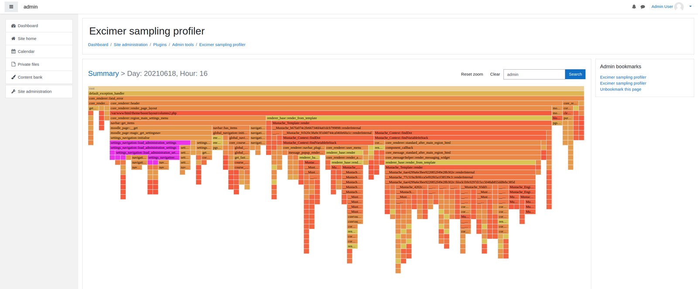Select core_renderer::region_main_settings_menu frame
The image size is (698, 289).
[188, 118]
